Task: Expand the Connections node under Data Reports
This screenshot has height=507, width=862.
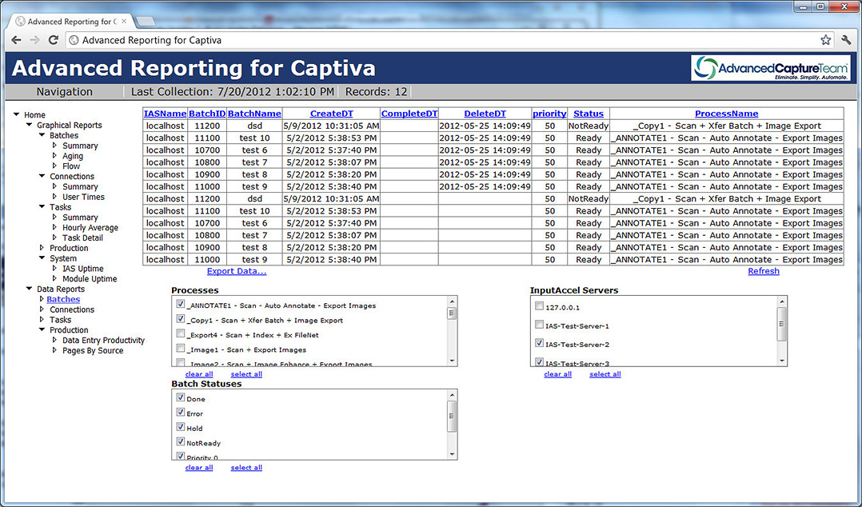Action: click(42, 309)
